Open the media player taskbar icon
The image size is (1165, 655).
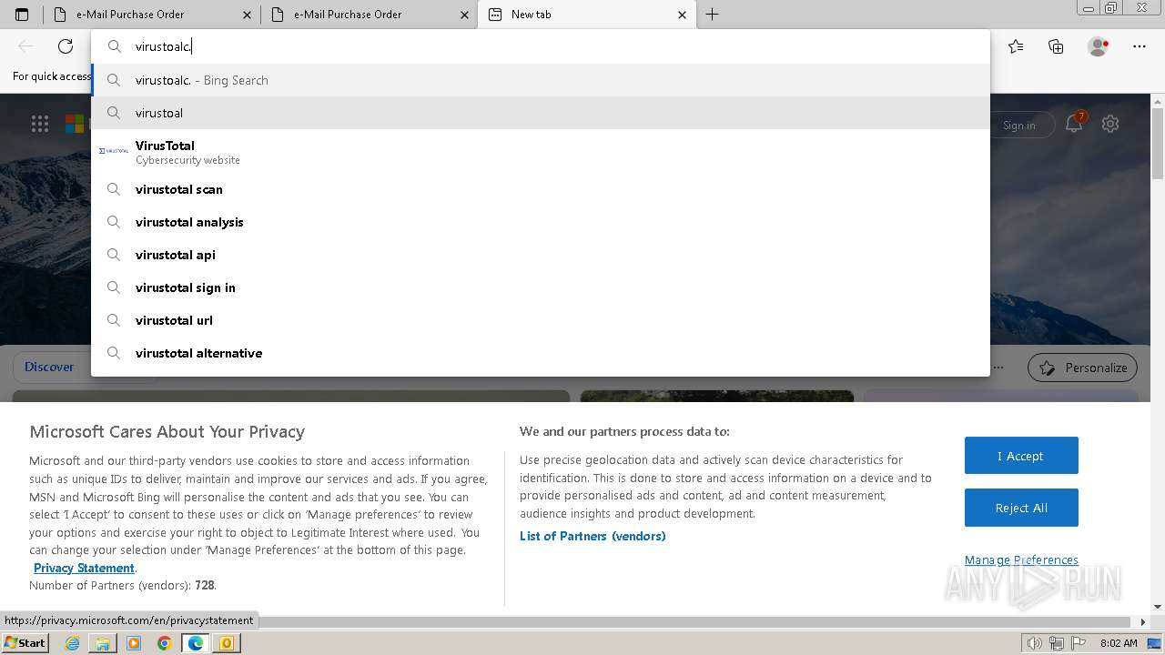(x=134, y=643)
